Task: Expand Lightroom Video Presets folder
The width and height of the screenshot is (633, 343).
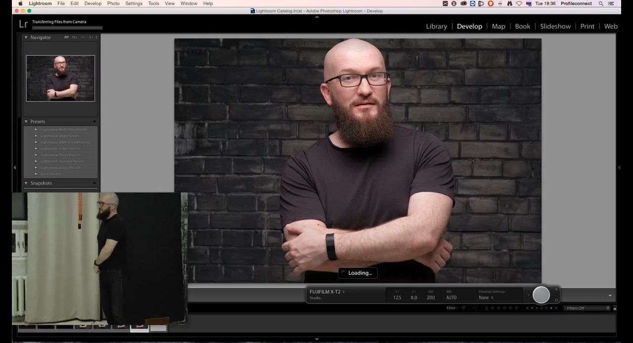Action: (36, 168)
